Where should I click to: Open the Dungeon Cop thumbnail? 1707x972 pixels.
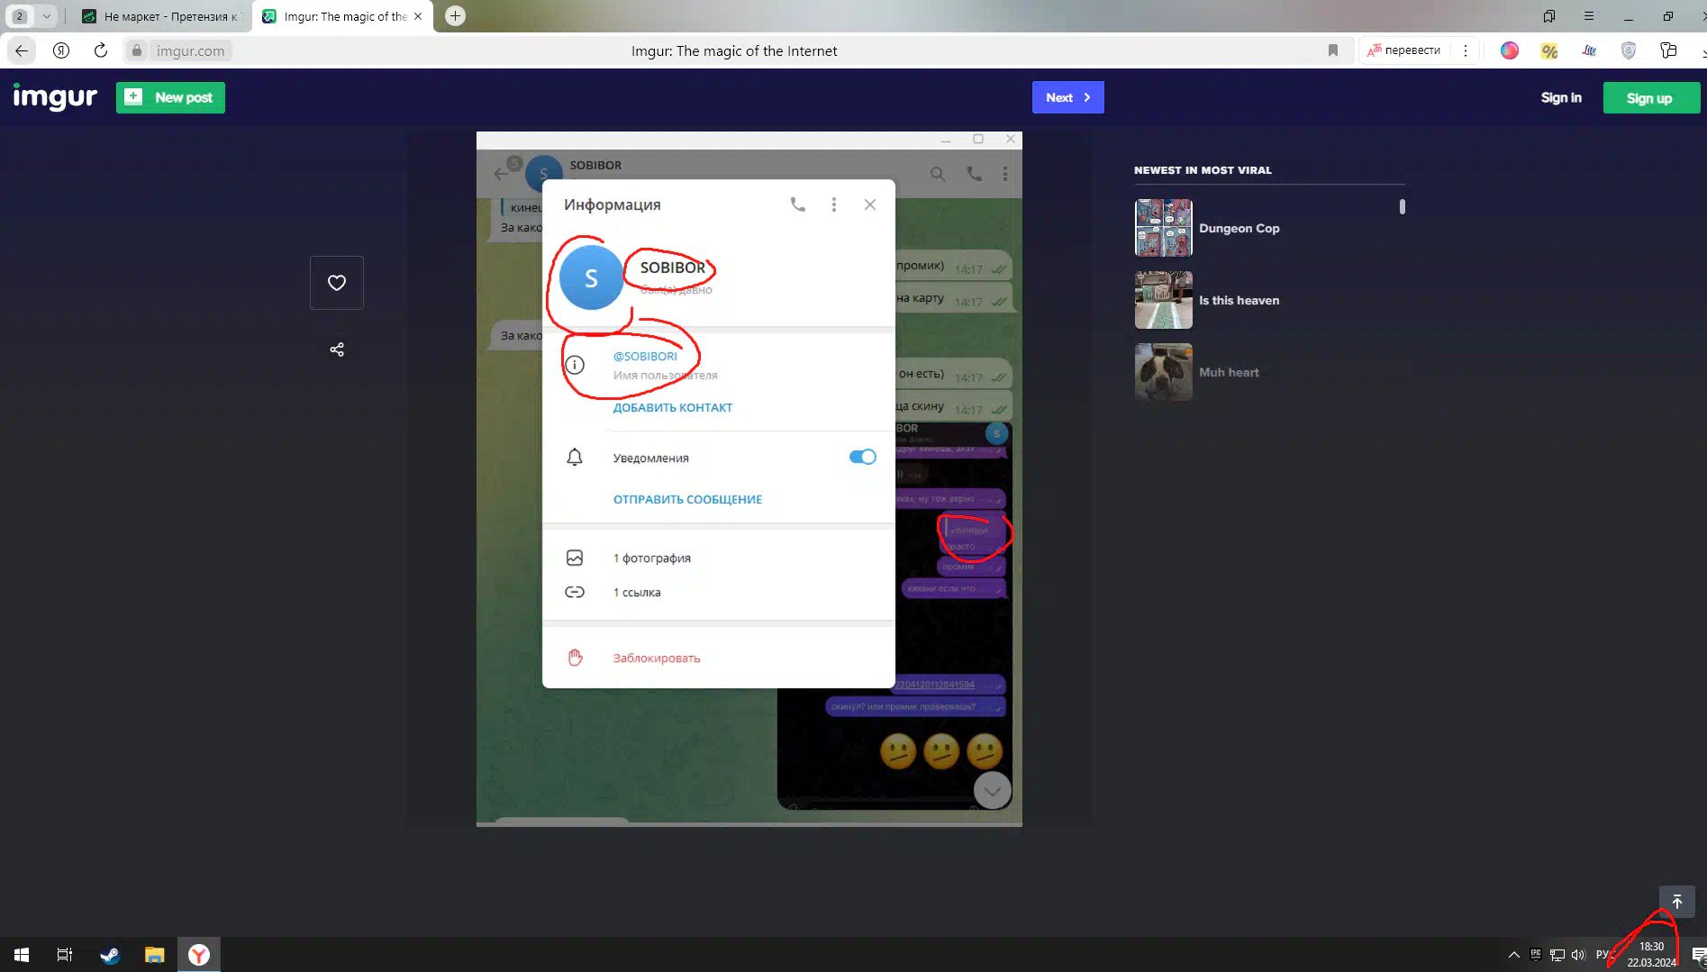1163,228
